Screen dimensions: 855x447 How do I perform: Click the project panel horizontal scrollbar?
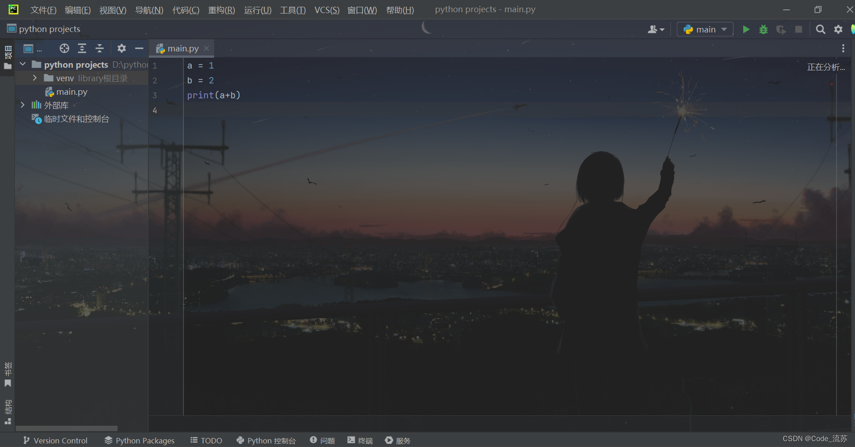(x=67, y=428)
